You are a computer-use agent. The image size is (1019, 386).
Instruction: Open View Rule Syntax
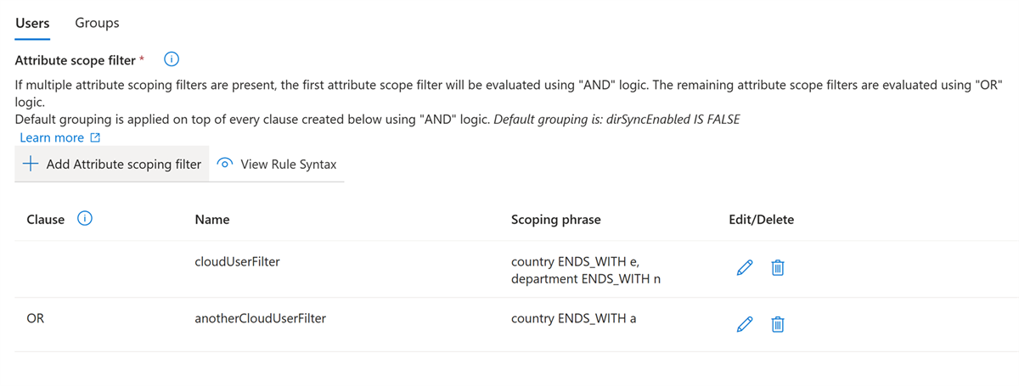277,165
